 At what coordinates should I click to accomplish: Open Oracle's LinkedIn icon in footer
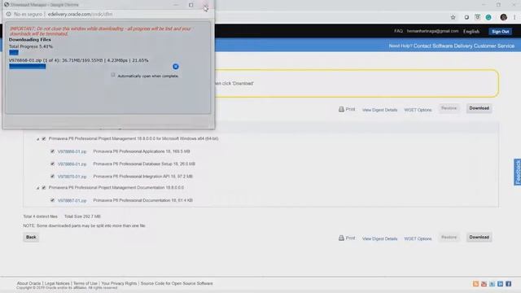click(x=501, y=284)
